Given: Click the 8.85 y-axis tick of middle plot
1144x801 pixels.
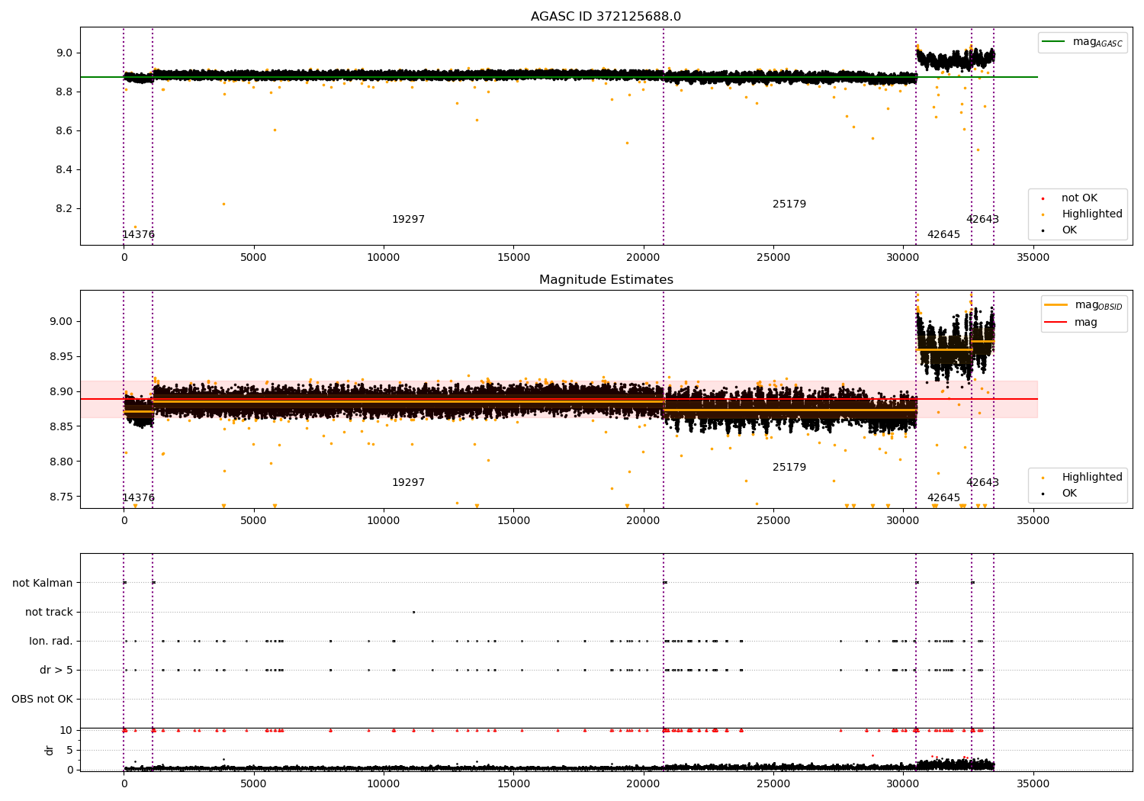Looking at the screenshot, I should (61, 426).
